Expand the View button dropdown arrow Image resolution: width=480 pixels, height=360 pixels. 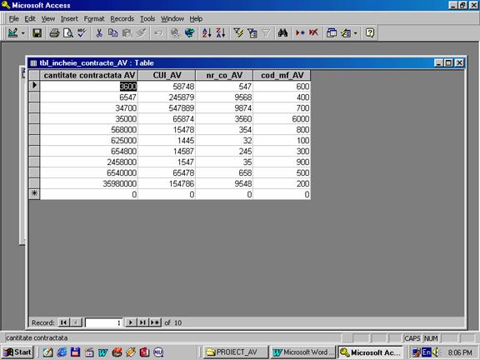23,33
